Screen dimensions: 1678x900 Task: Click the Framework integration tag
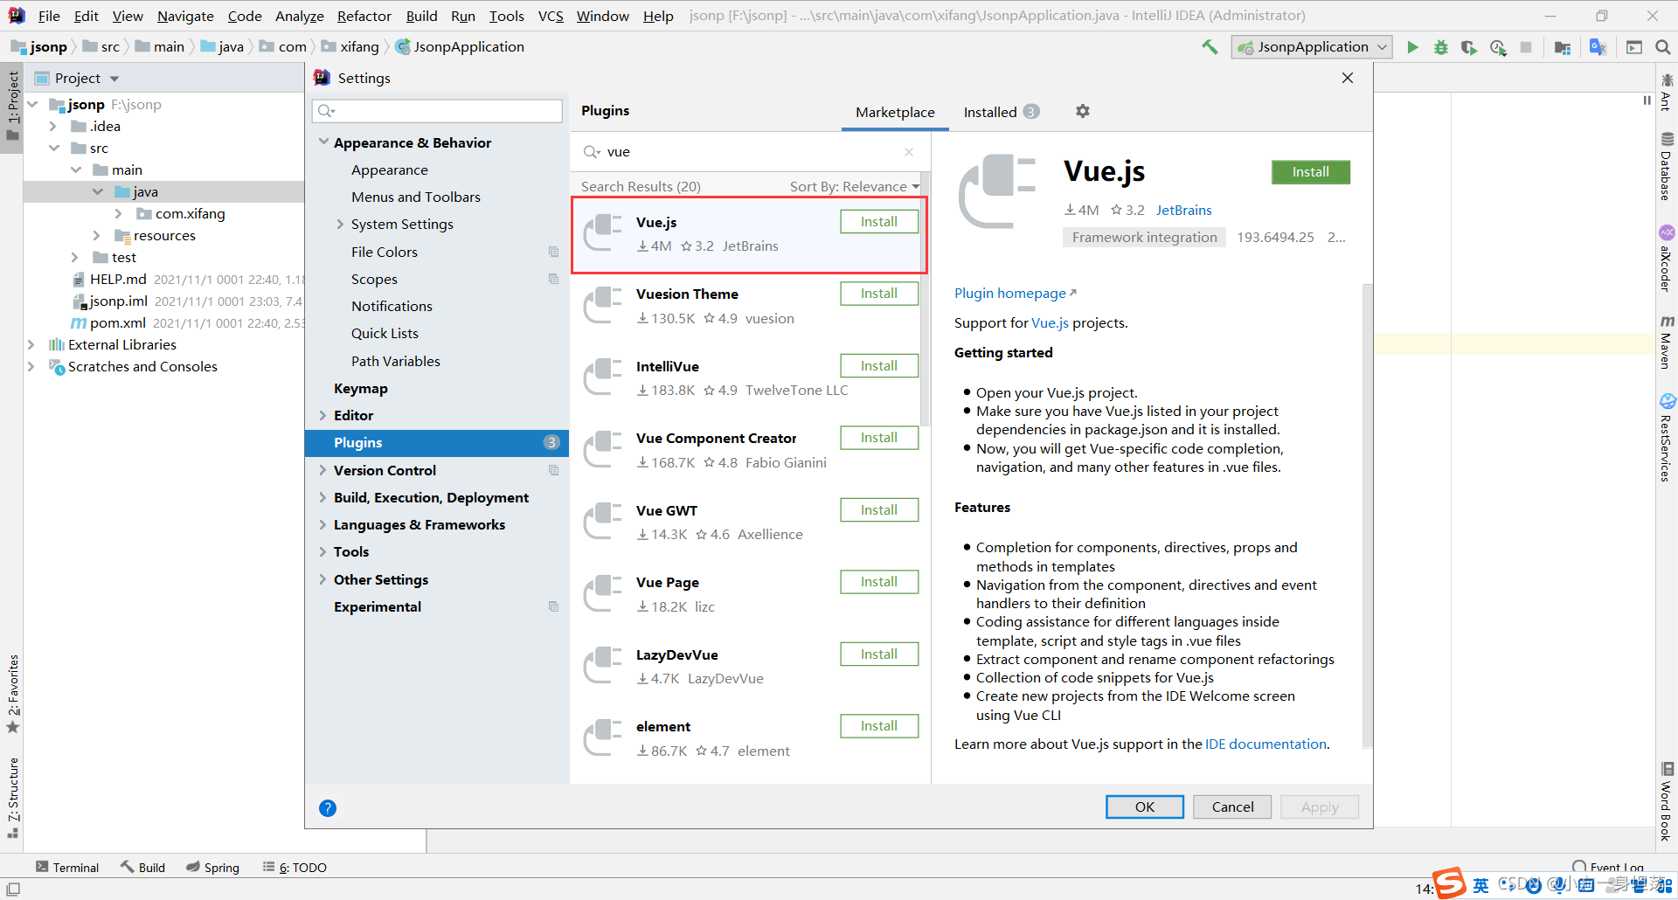coord(1144,238)
